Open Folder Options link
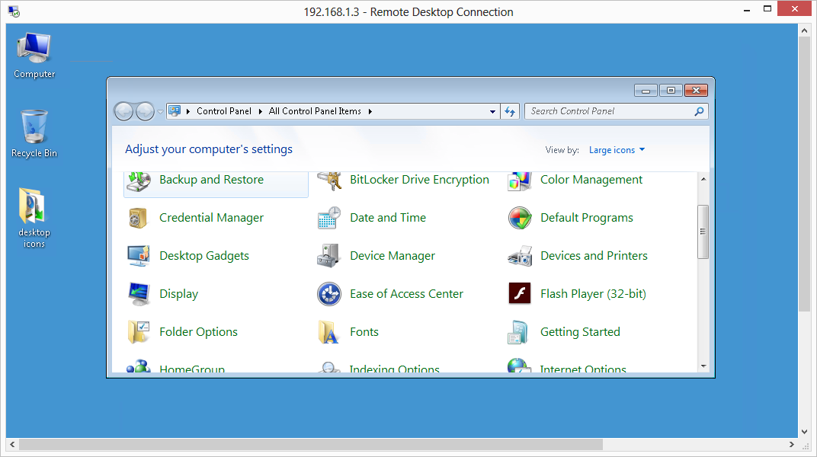The height and width of the screenshot is (457, 817). pyautogui.click(x=198, y=331)
